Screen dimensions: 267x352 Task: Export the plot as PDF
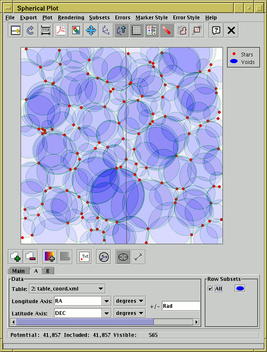[61, 30]
